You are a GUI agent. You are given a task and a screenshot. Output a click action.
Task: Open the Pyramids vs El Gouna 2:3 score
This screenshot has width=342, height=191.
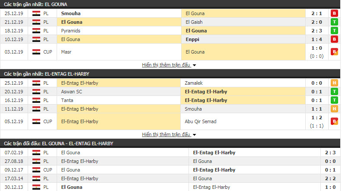(x=316, y=31)
